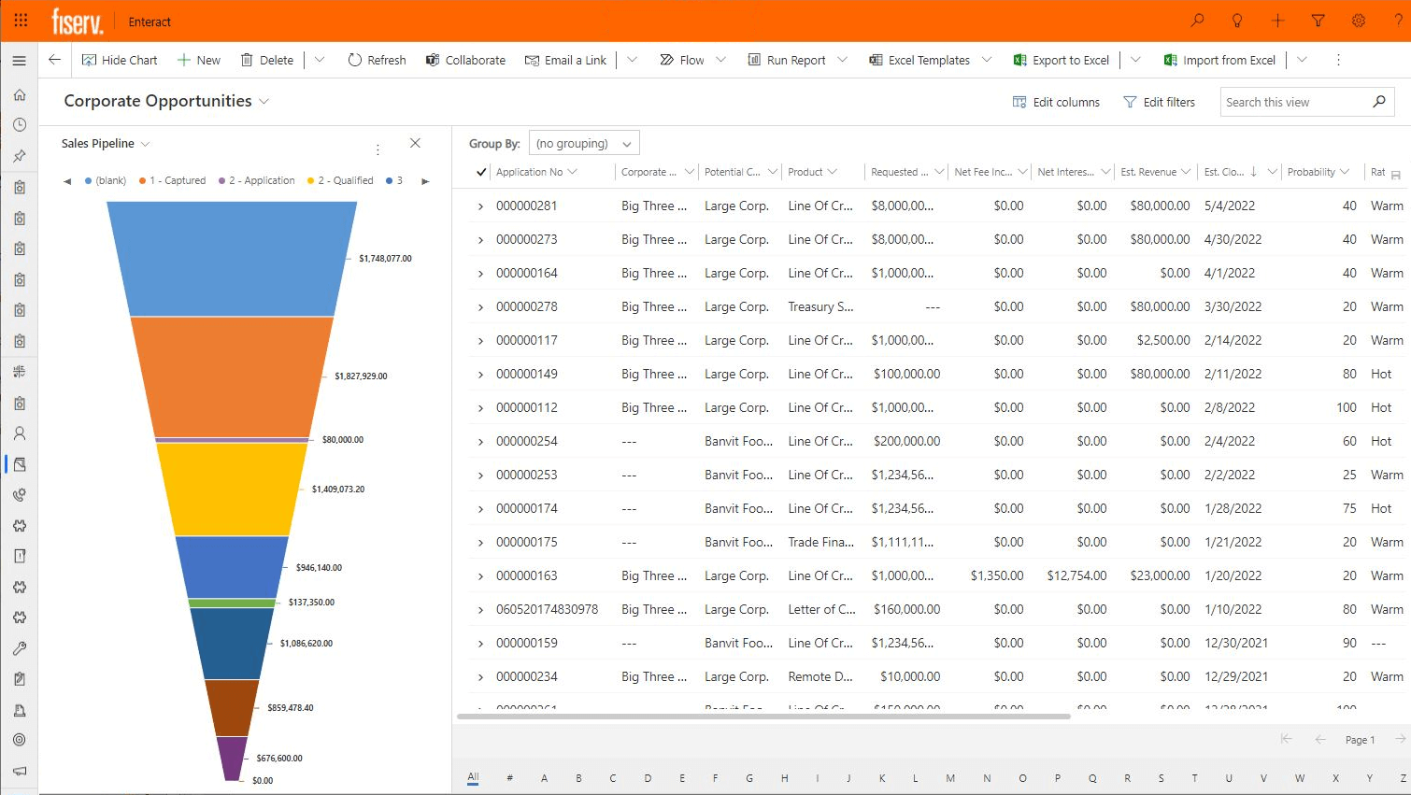1411x795 pixels.
Task: Select the Home icon in the sidebar
Action: click(x=19, y=94)
